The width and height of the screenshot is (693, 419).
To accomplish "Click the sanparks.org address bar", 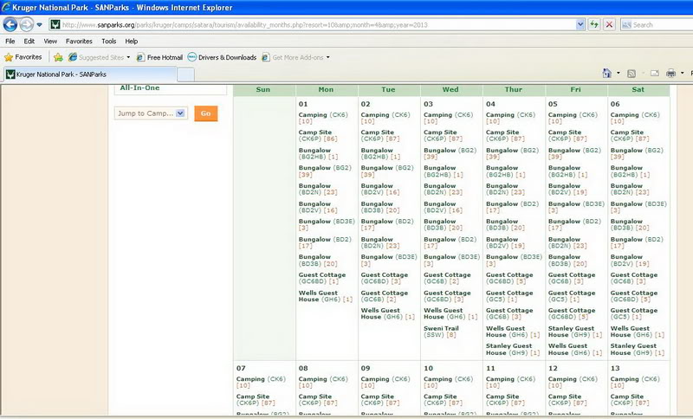I will point(314,25).
